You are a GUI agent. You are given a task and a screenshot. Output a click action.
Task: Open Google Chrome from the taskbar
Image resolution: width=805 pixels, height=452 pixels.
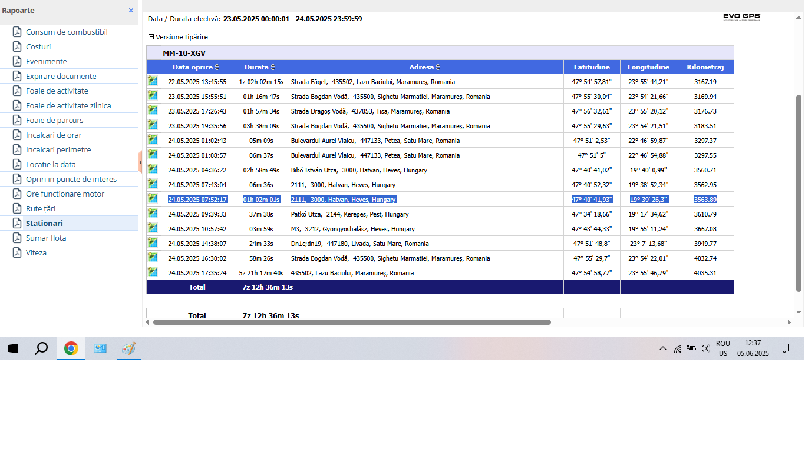71,348
